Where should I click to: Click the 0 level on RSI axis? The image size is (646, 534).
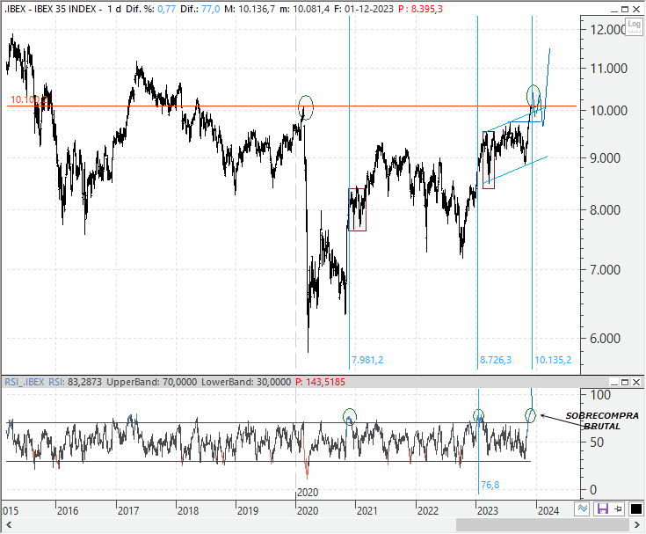click(593, 489)
